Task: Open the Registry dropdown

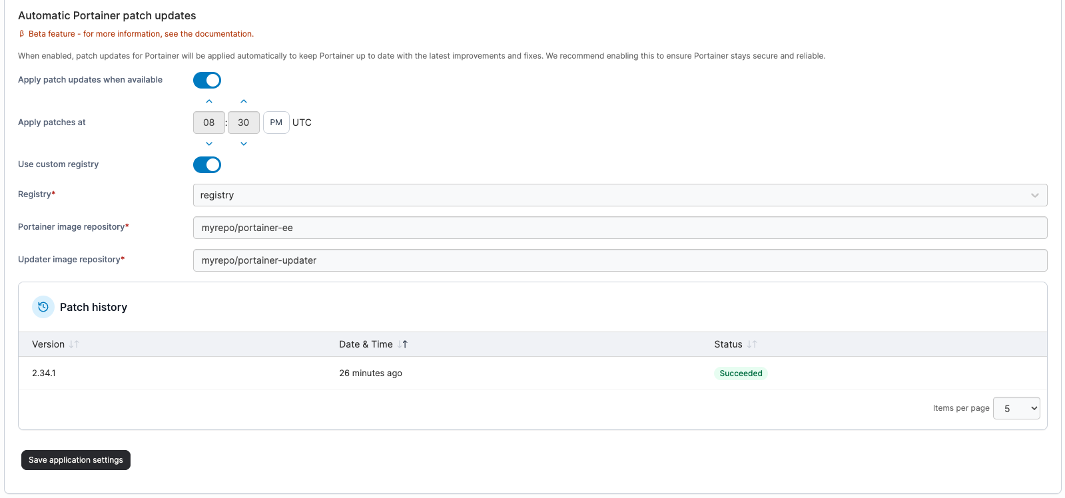Action: pos(619,195)
